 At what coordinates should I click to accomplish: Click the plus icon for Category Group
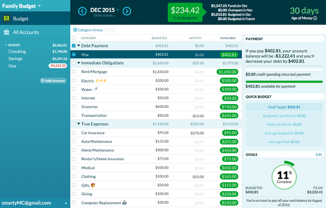[x=75, y=30]
